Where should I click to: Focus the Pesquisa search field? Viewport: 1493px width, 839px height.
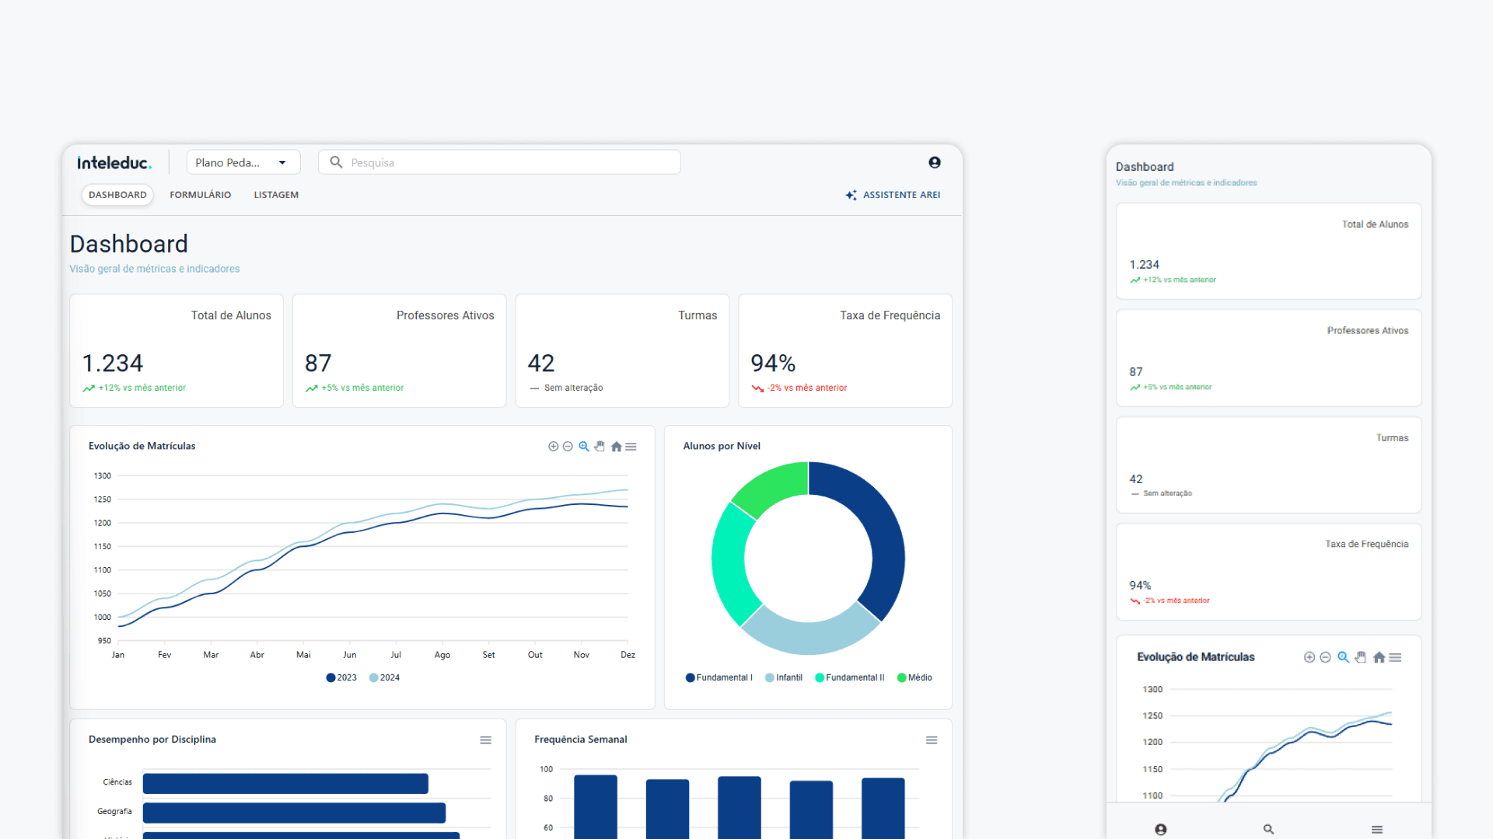point(499,162)
